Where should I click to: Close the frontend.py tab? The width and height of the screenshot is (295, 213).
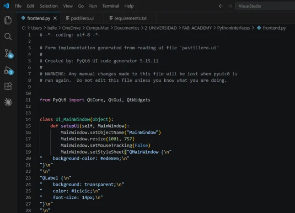point(55,18)
